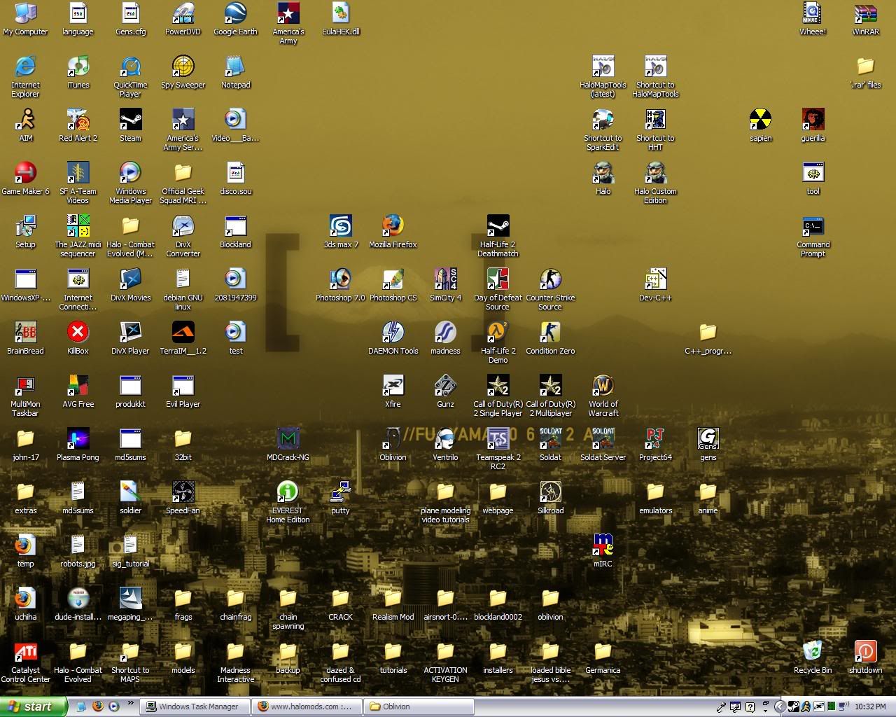896x717 pixels.
Task: Launch the World of Warcraft icon
Action: pos(603,396)
